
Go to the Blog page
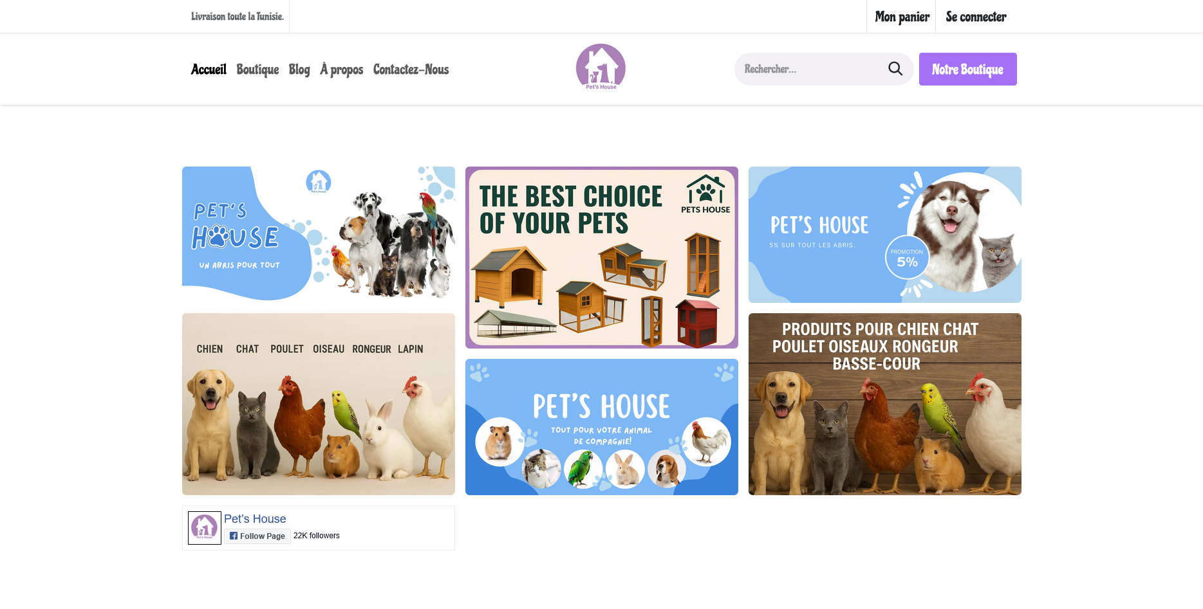[x=299, y=69]
